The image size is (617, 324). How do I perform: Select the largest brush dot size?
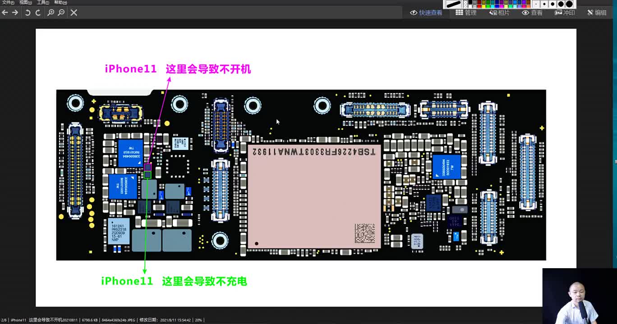[569, 4]
